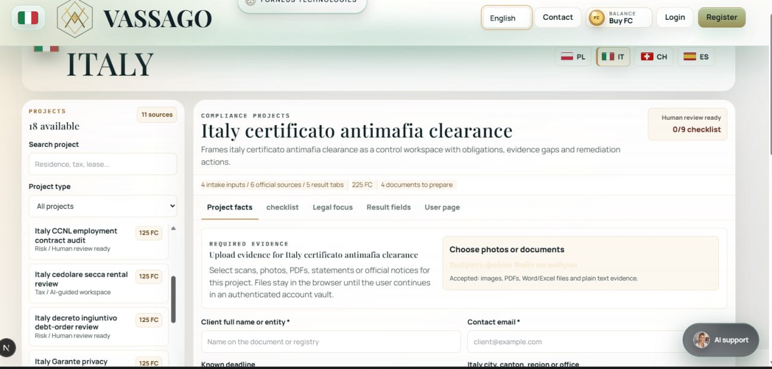772x369 pixels.
Task: Click the Contact button
Action: click(x=558, y=17)
